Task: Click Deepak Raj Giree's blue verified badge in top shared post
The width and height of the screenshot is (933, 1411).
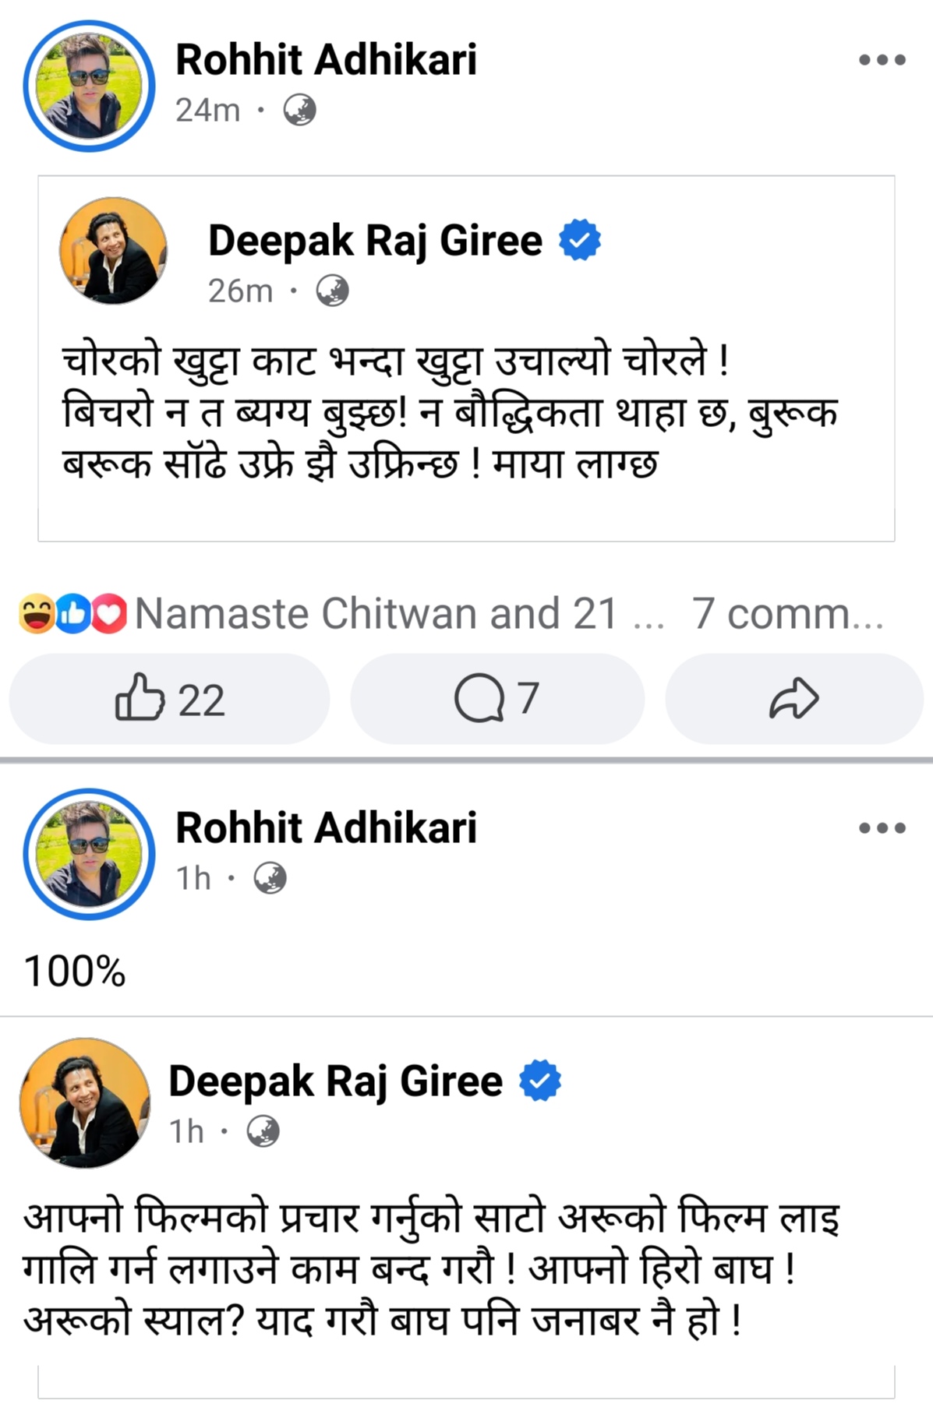Action: (x=580, y=240)
